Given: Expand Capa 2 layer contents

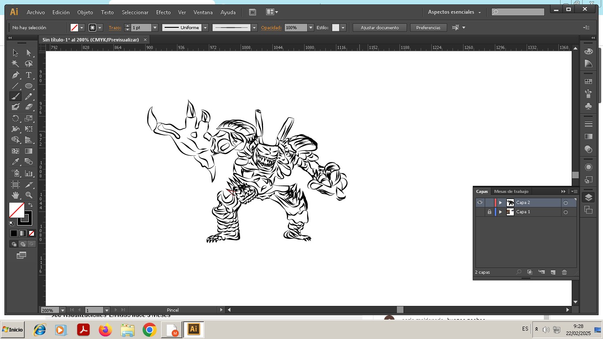Looking at the screenshot, I should click(x=500, y=203).
